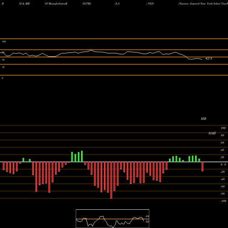
Task: Click the '-32' value in mini chart
Action: [x=147, y=222]
